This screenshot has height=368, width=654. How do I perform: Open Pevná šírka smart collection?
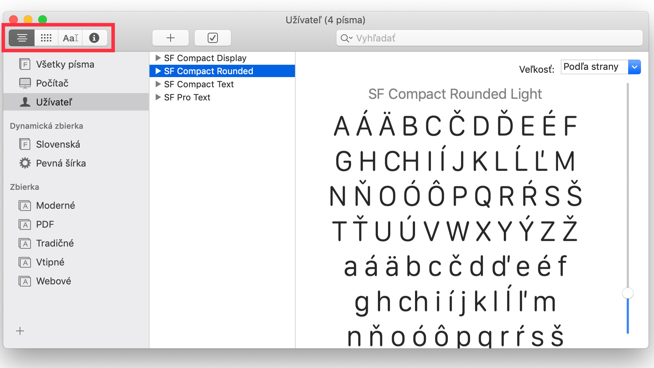[76, 163]
